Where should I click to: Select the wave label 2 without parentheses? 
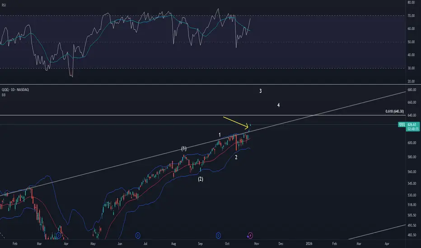click(x=236, y=158)
